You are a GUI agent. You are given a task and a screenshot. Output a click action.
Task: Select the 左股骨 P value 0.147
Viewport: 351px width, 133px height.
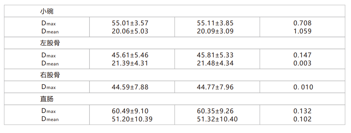coord(303,55)
